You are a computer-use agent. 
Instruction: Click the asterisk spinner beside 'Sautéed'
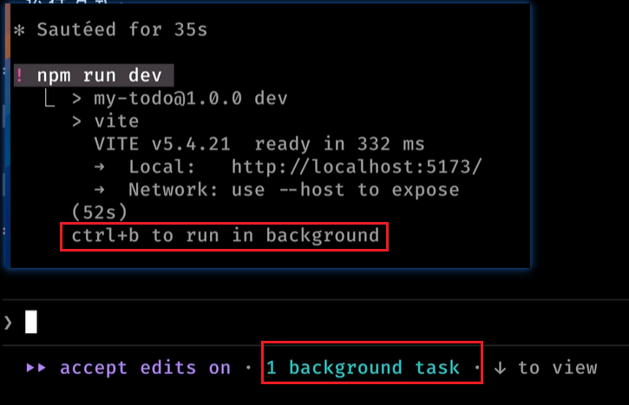point(19,30)
